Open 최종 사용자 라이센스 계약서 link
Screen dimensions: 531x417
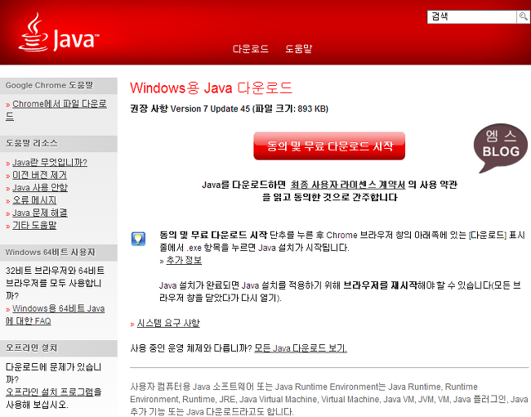(x=348, y=185)
